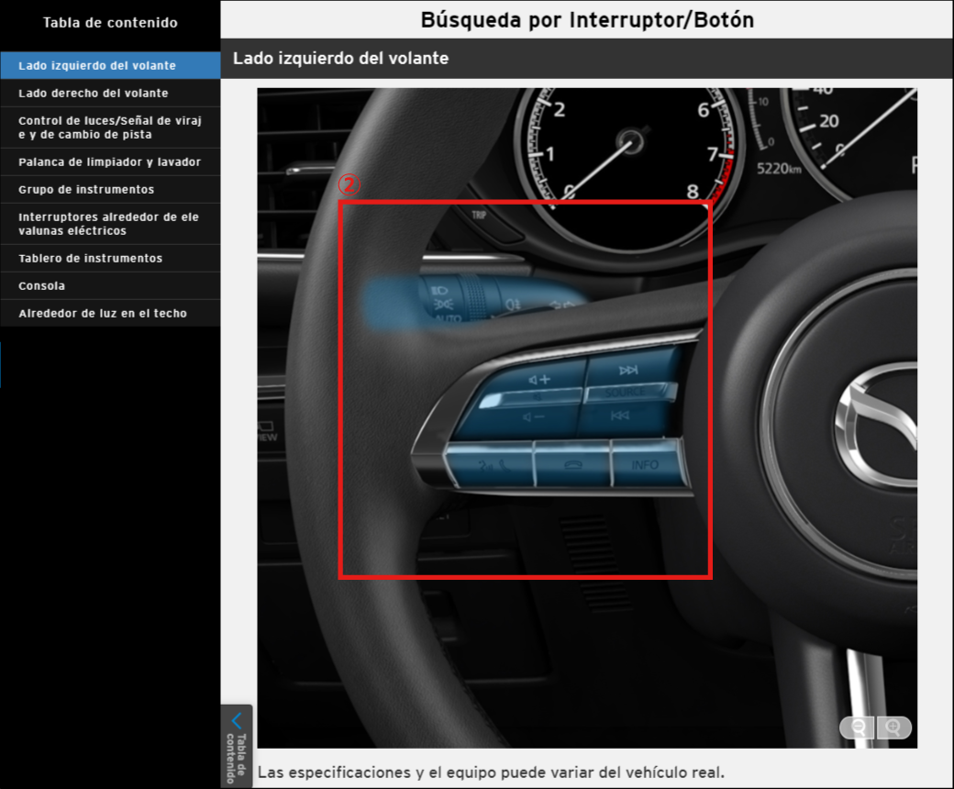Click the voice/phone pick-up button
Image resolution: width=954 pixels, height=789 pixels.
tap(493, 465)
